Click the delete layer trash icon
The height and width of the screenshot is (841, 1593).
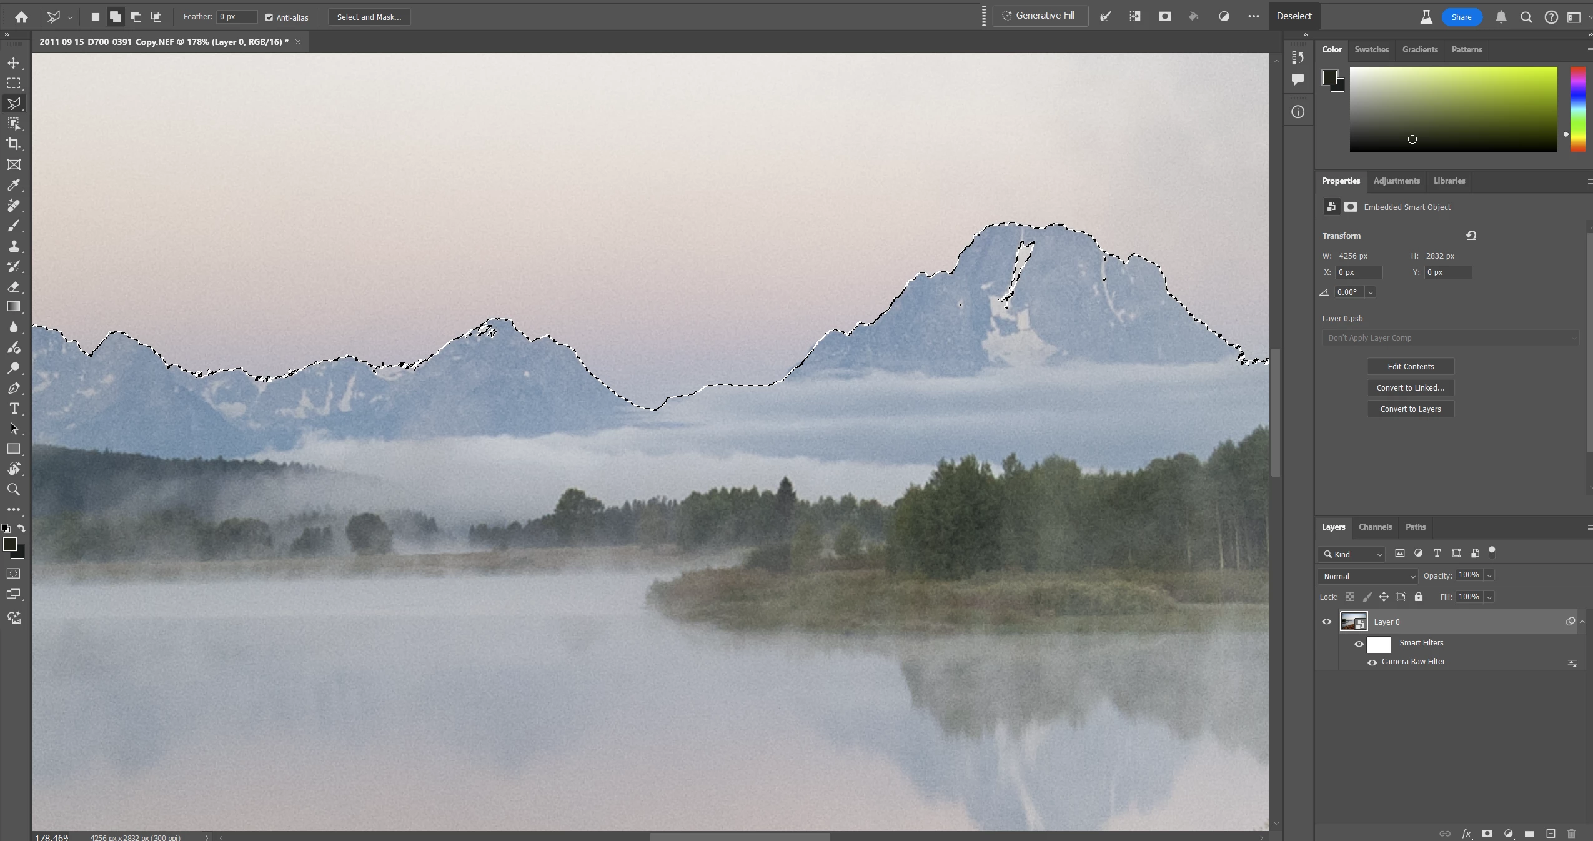click(x=1571, y=834)
